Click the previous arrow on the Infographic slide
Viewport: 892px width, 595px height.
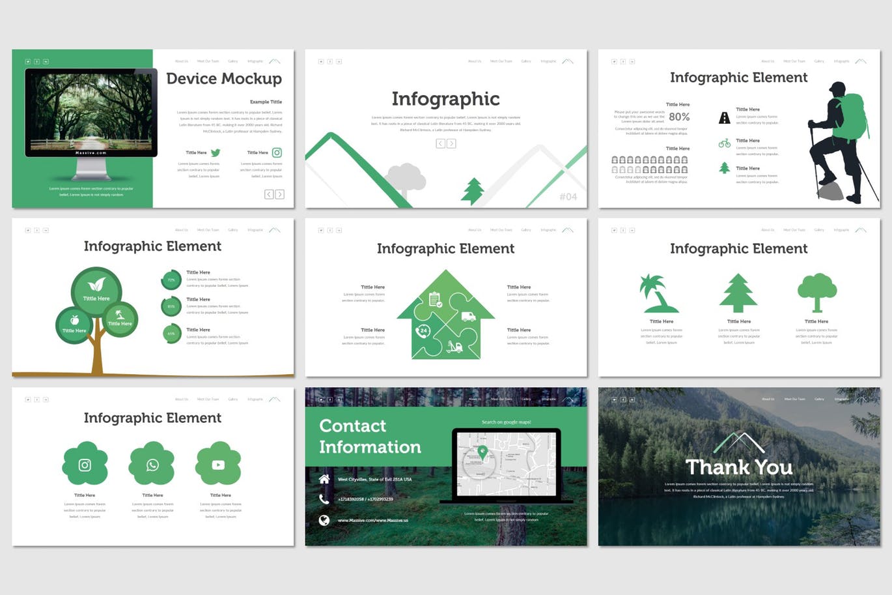pos(440,143)
